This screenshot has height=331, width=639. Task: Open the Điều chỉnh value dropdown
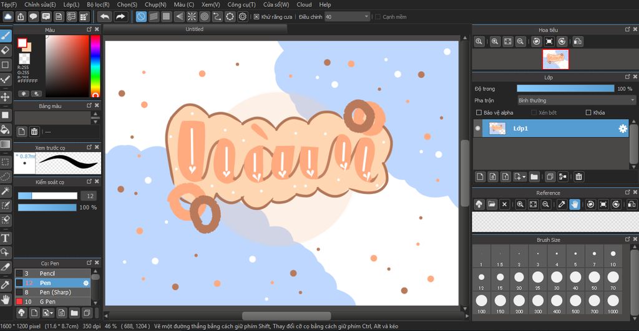[347, 17]
